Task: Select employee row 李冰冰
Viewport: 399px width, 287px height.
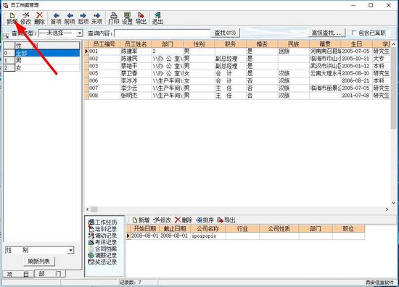Action: (x=237, y=80)
